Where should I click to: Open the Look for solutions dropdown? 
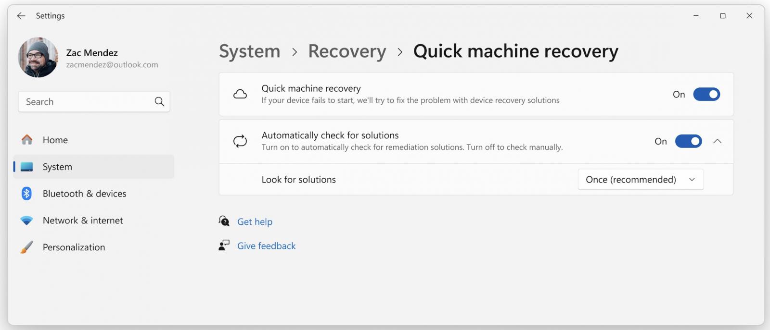coord(640,180)
